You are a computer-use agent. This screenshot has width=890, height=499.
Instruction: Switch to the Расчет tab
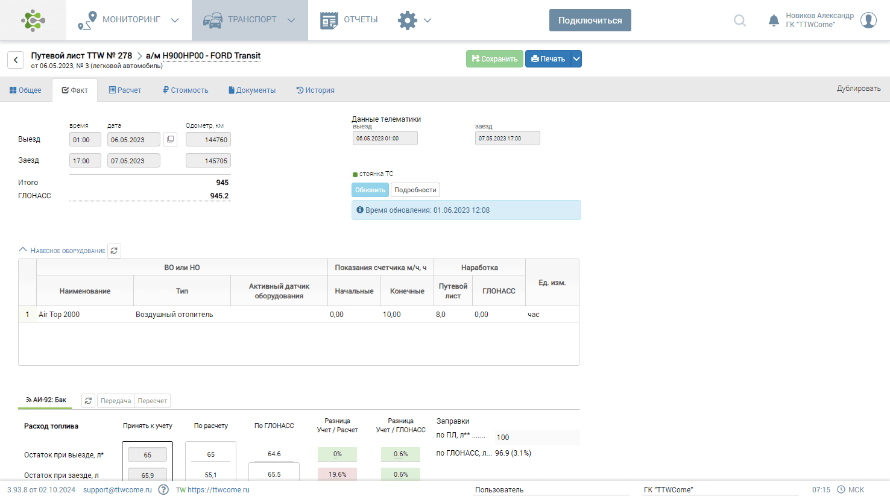click(x=125, y=90)
